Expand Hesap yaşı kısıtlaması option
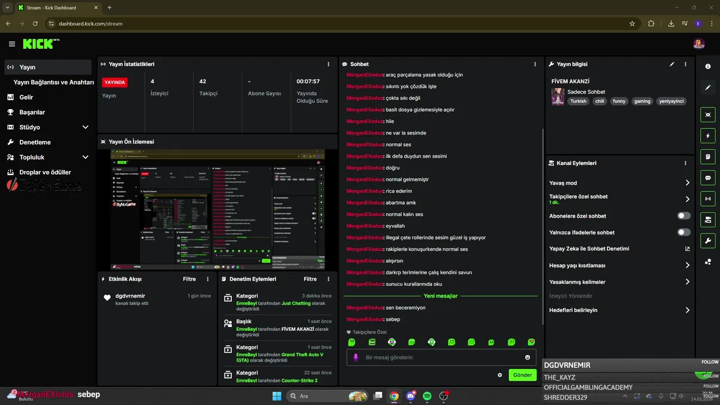This screenshot has height=405, width=720. (x=619, y=265)
